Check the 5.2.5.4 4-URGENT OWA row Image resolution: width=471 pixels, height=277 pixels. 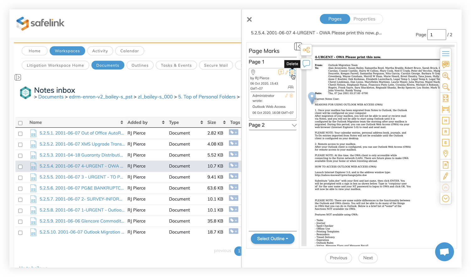pos(20,167)
